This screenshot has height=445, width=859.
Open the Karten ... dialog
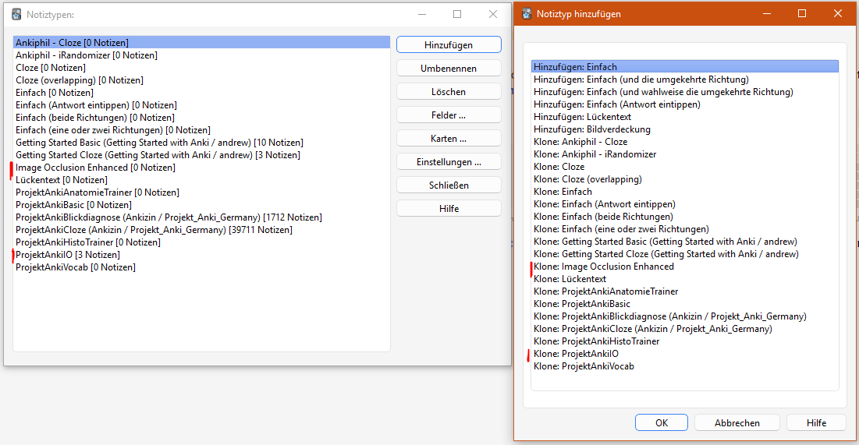(449, 139)
